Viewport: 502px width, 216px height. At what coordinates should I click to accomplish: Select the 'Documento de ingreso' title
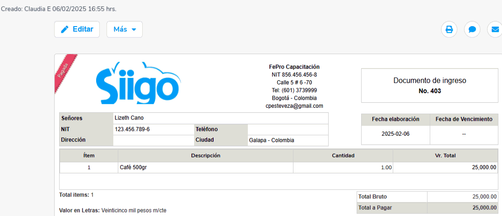[x=430, y=81]
